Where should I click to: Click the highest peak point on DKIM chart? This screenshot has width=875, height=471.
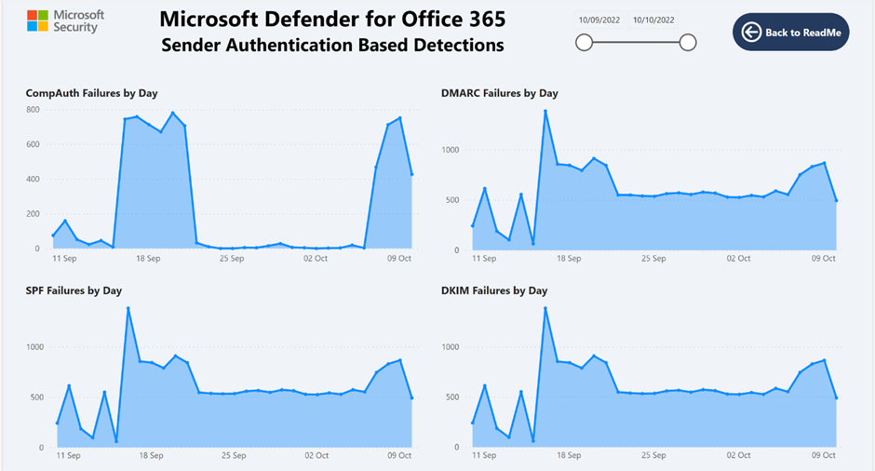coord(545,308)
